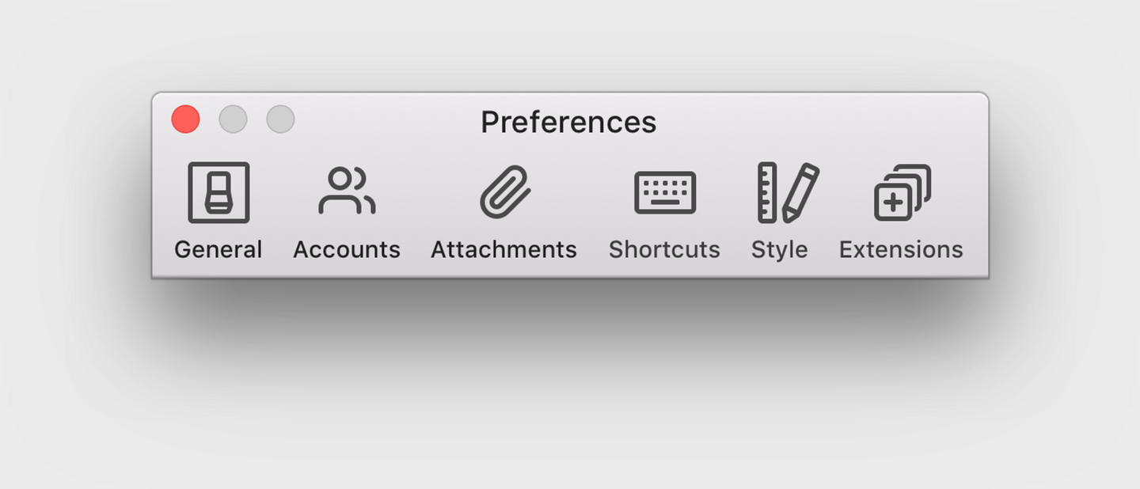Switch to the General tab label
The width and height of the screenshot is (1140, 489).
(218, 250)
